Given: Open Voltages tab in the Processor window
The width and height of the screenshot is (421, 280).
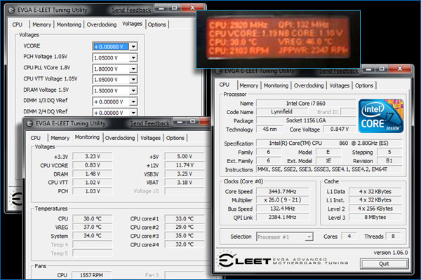Looking at the screenshot, I should pos(340,85).
